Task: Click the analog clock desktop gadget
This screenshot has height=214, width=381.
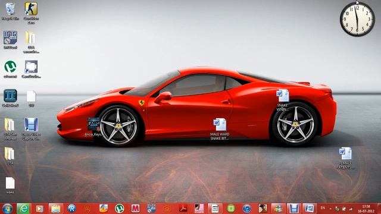Action: 357,19
